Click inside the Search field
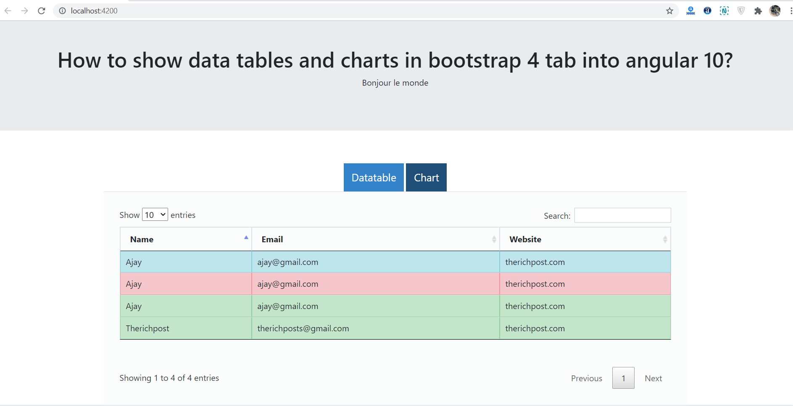This screenshot has width=793, height=406. tap(623, 215)
